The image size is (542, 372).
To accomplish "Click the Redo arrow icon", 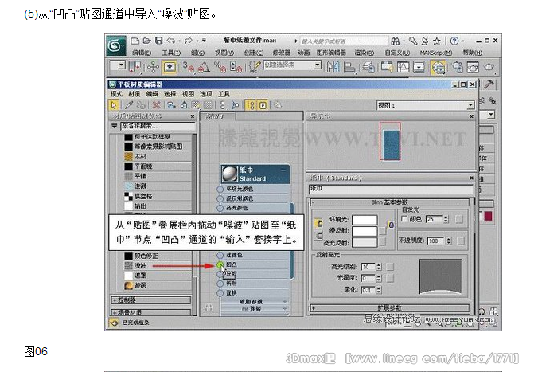I will click(x=188, y=41).
